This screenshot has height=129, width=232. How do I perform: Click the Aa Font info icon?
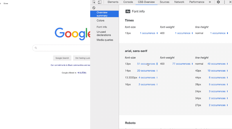[128, 11]
